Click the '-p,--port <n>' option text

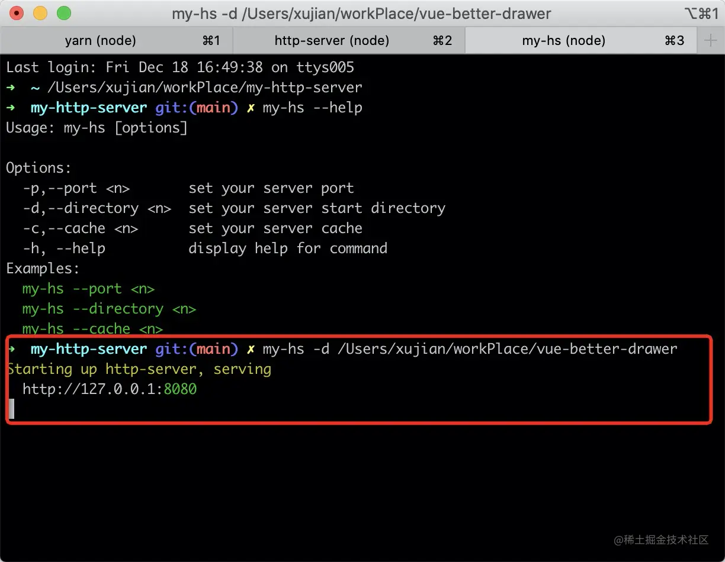pyautogui.click(x=76, y=188)
